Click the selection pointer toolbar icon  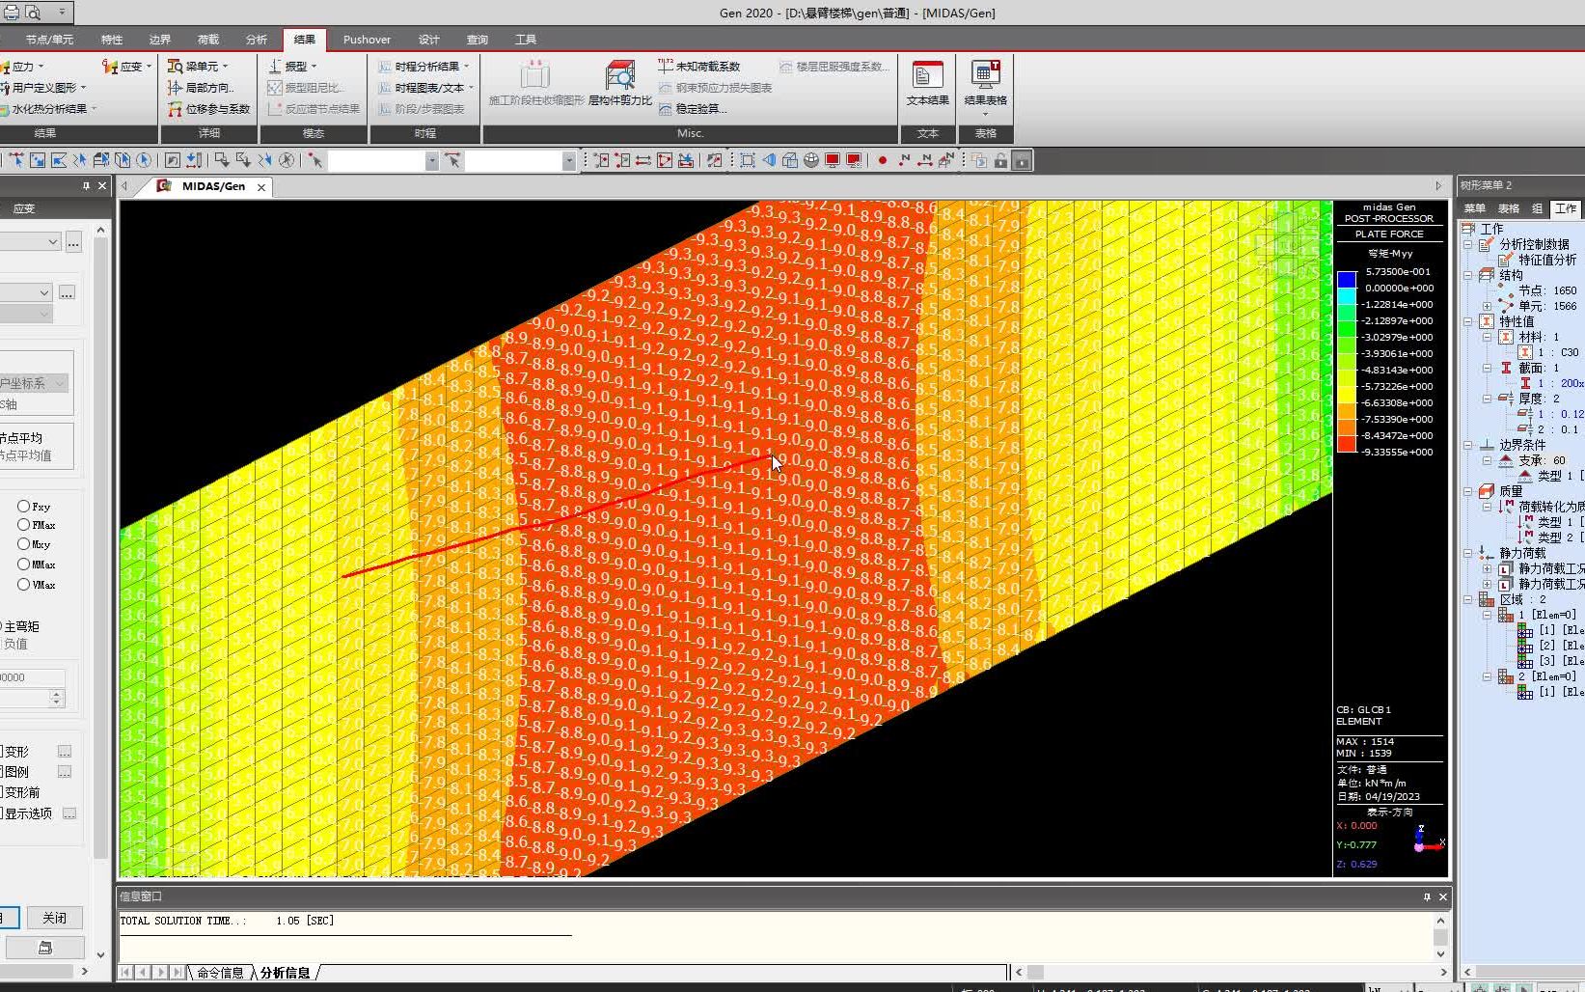point(315,160)
